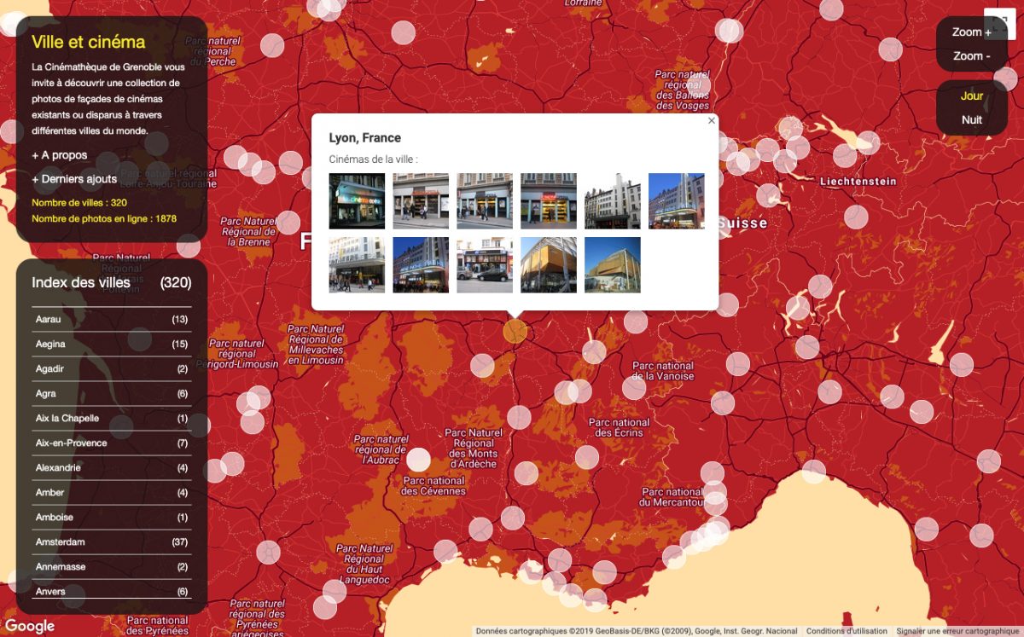Expand the Derniers ajouts section
This screenshot has width=1024, height=637.
click(x=74, y=179)
